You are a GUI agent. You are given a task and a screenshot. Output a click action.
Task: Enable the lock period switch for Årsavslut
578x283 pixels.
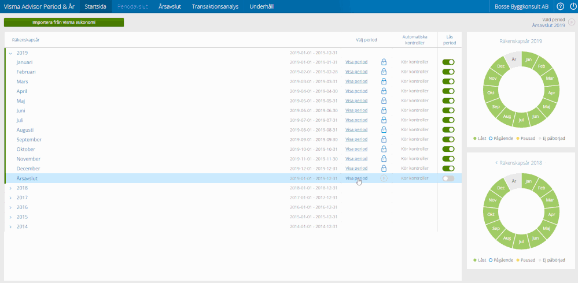(448, 178)
